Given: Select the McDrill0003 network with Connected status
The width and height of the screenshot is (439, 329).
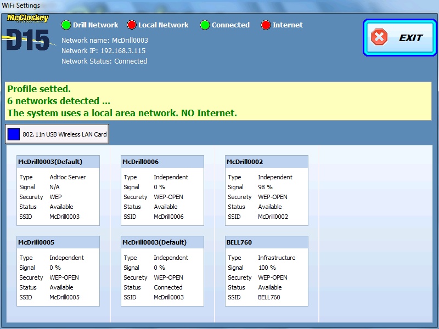Looking at the screenshot, I should click(162, 271).
